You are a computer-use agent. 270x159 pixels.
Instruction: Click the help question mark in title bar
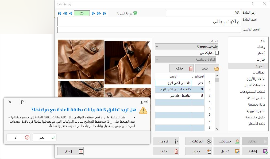click(x=253, y=4)
